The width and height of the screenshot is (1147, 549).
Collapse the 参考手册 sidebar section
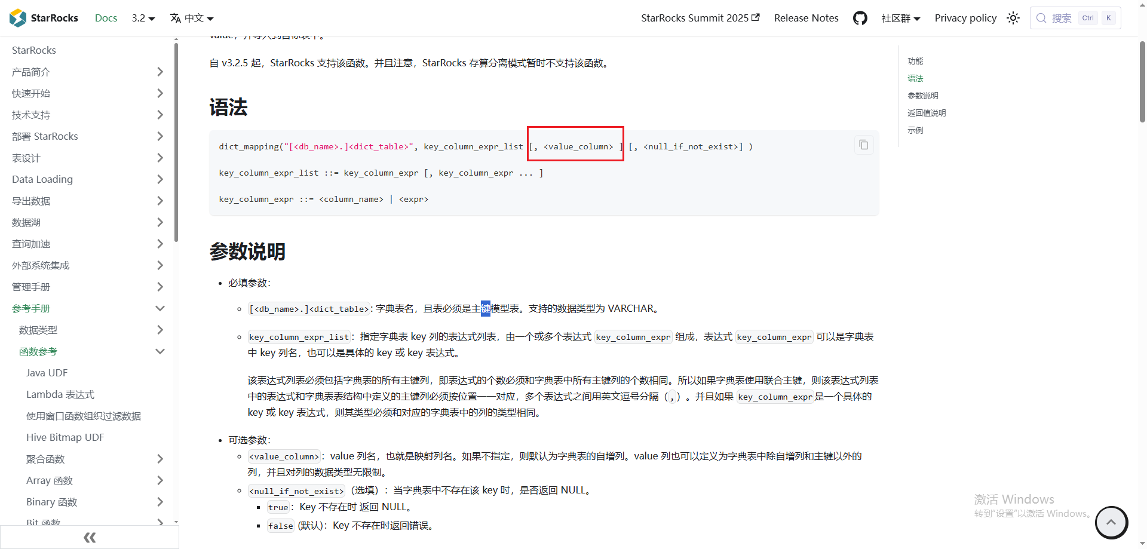point(160,308)
